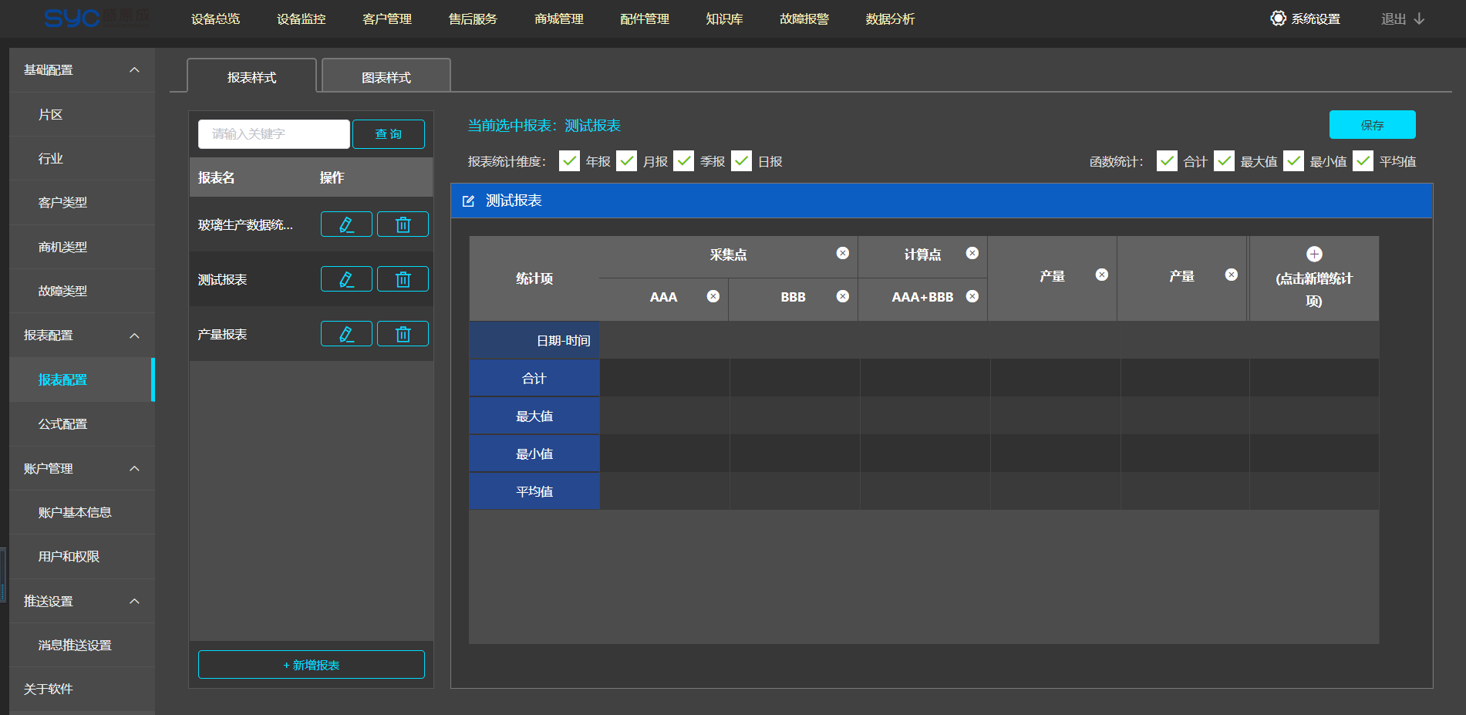Select 账户基本信息 in sidebar
The height and width of the screenshot is (715, 1466).
[x=82, y=512]
